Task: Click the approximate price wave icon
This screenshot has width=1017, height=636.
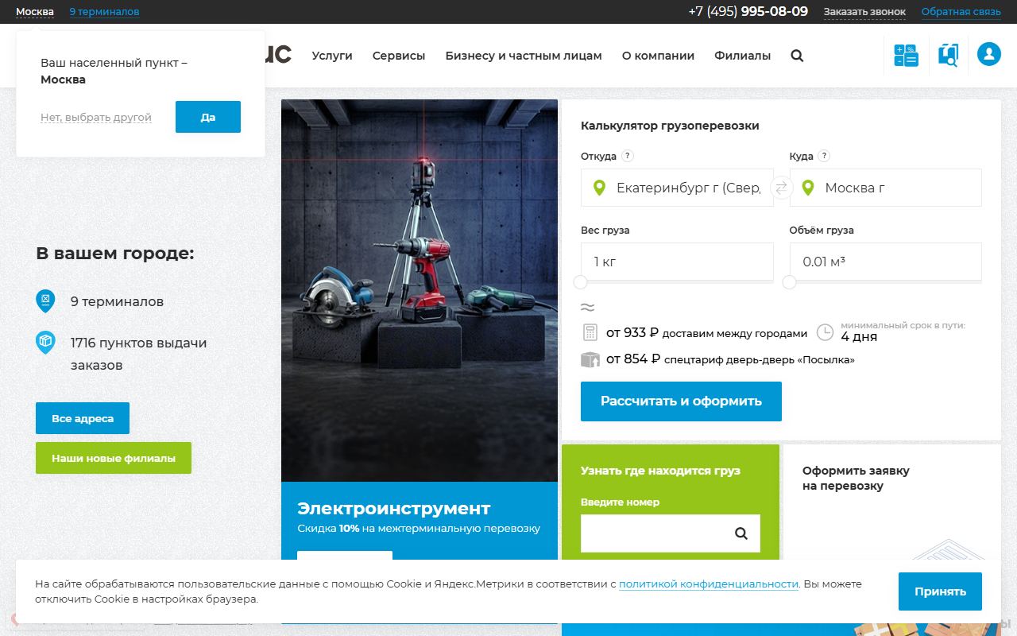Action: (x=588, y=308)
